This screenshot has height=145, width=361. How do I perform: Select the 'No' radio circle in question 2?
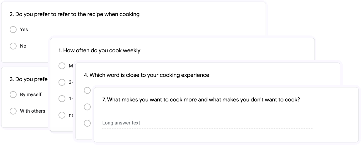[13, 46]
